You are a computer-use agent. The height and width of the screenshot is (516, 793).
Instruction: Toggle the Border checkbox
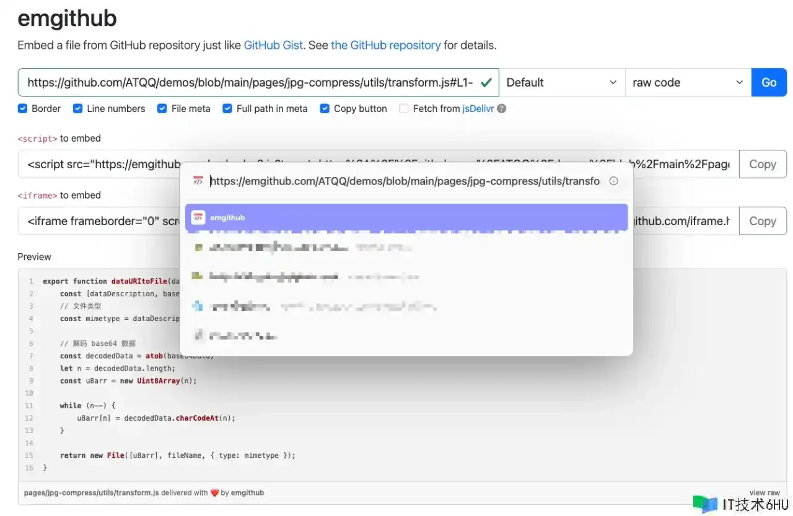click(x=22, y=108)
